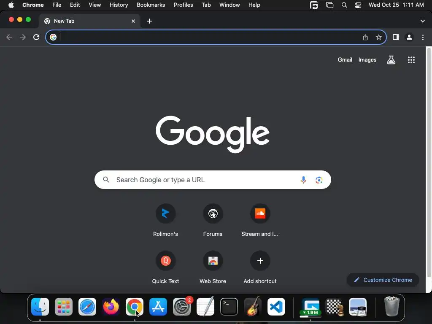Image resolution: width=432 pixels, height=324 pixels.
Task: Click the date and time clock
Action: click(x=396, y=5)
